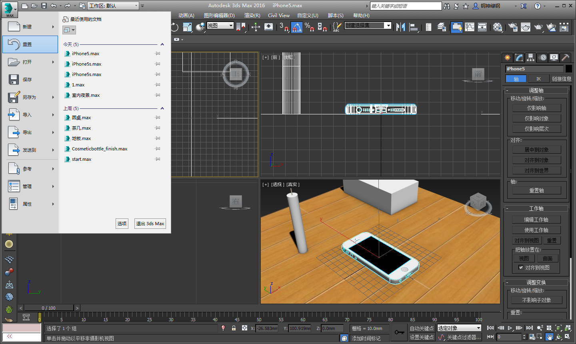The height and width of the screenshot is (344, 576).
Task: Click Go to Start frame button
Action: point(490,328)
